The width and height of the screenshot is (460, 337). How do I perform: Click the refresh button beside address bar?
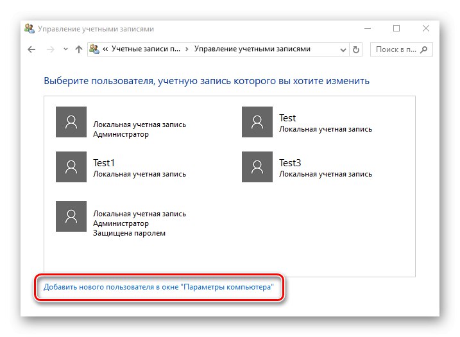(x=356, y=49)
